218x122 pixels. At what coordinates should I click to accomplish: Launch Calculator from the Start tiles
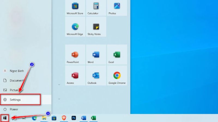click(x=96, y=8)
